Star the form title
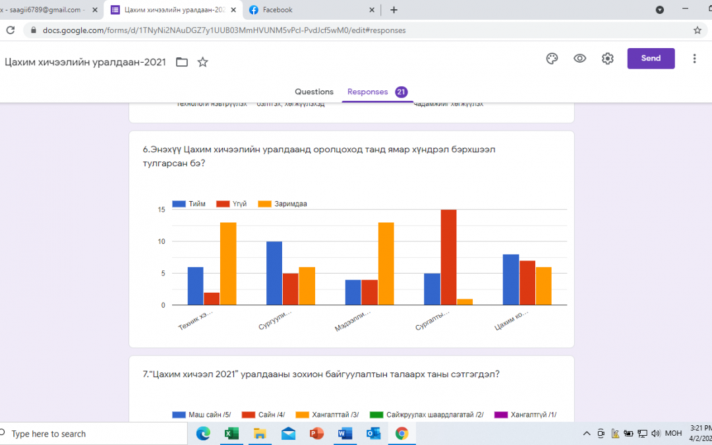 [202, 62]
